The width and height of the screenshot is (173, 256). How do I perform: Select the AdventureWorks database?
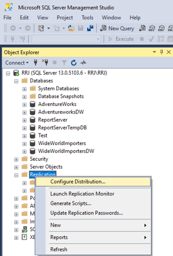[57, 104]
